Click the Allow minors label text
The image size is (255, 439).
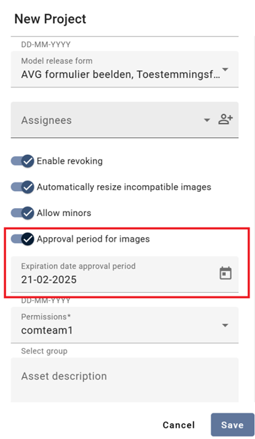click(64, 213)
